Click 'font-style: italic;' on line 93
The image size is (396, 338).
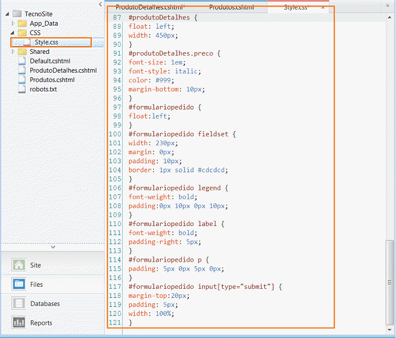coord(165,71)
